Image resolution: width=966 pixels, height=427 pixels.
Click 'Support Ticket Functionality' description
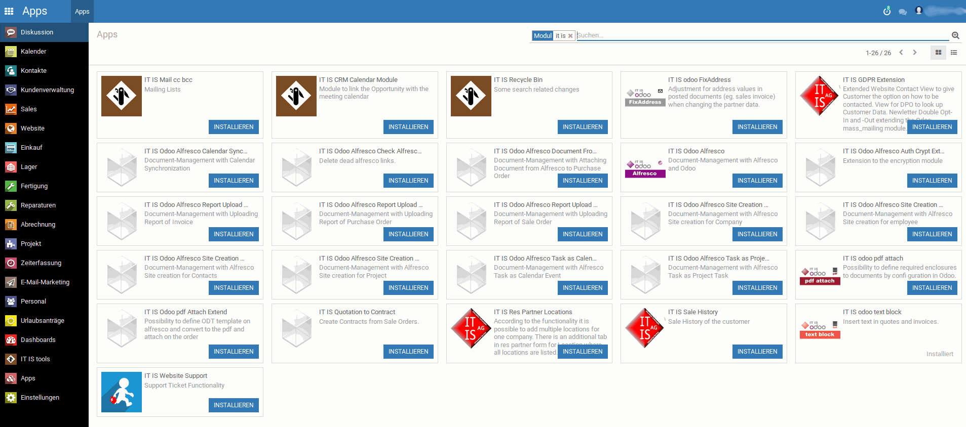point(184,386)
